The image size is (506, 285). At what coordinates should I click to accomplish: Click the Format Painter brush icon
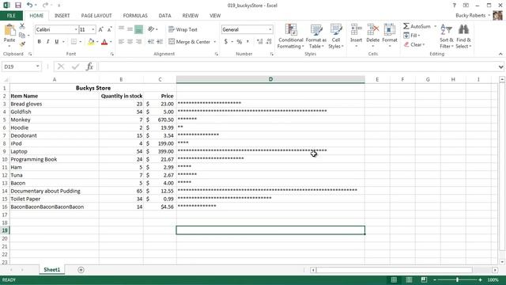[x=22, y=44]
